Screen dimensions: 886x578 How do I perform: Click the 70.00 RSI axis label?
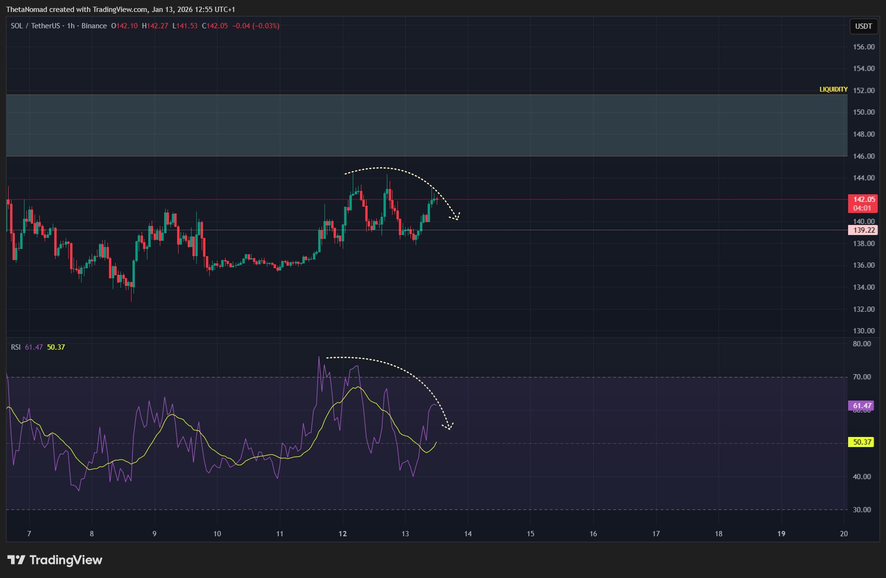coord(862,377)
